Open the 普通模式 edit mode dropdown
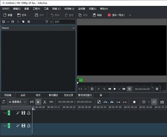The image size is (167, 137). [17, 102]
